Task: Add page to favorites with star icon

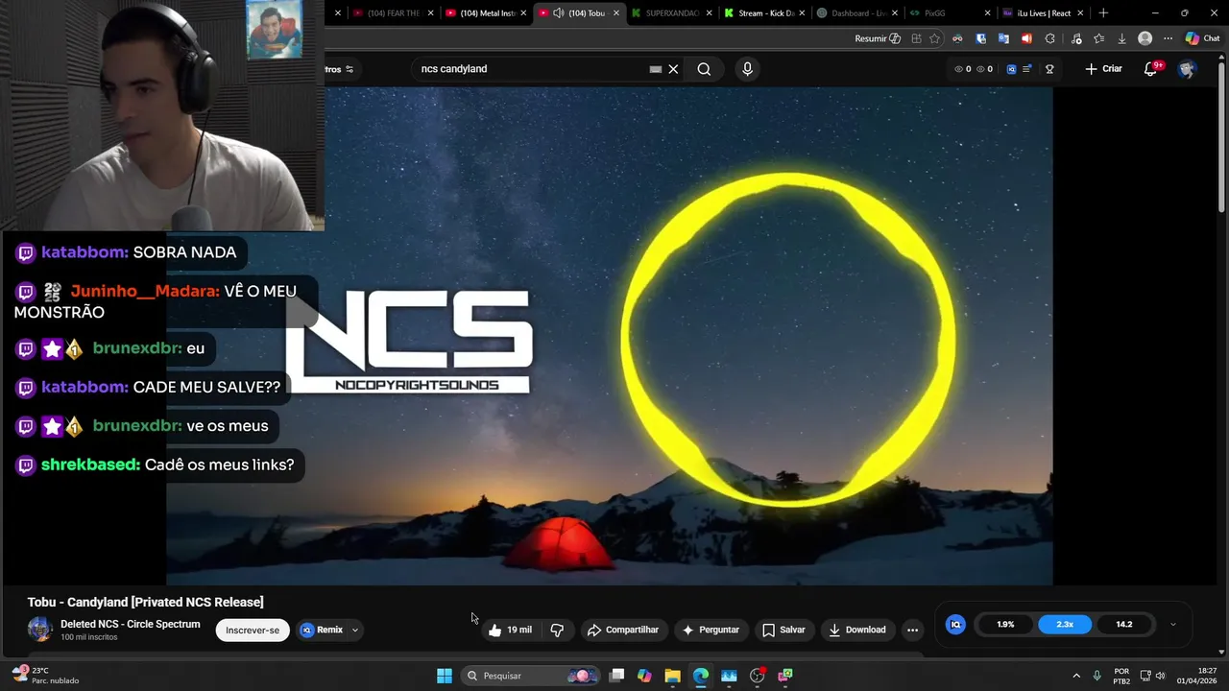Action: point(934,38)
